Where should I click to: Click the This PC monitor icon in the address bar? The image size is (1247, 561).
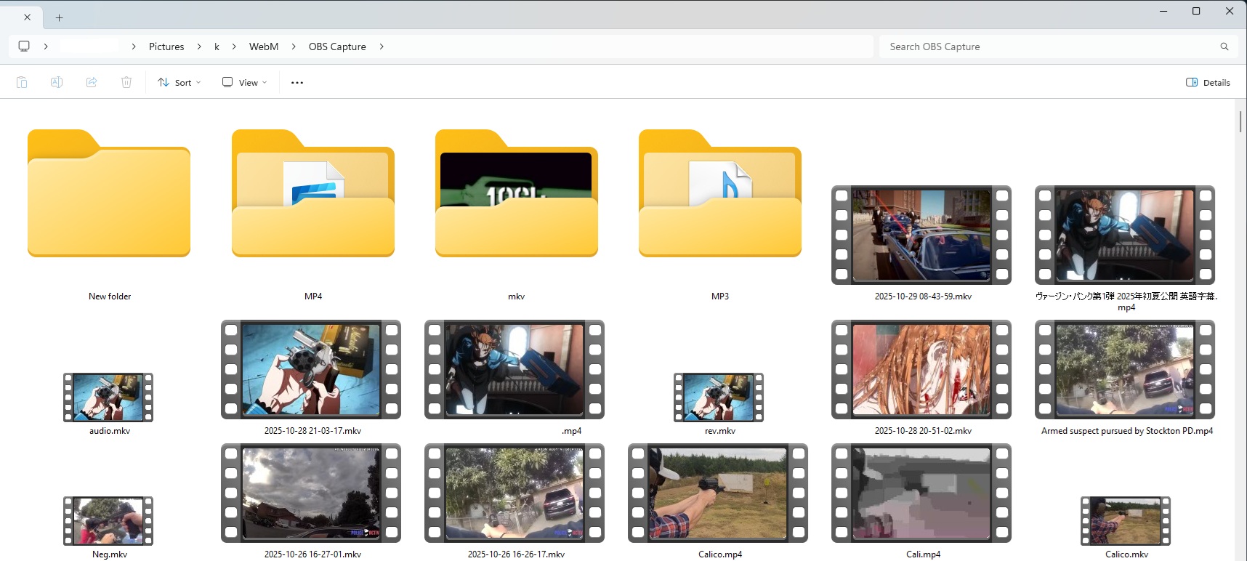pyautogui.click(x=24, y=46)
